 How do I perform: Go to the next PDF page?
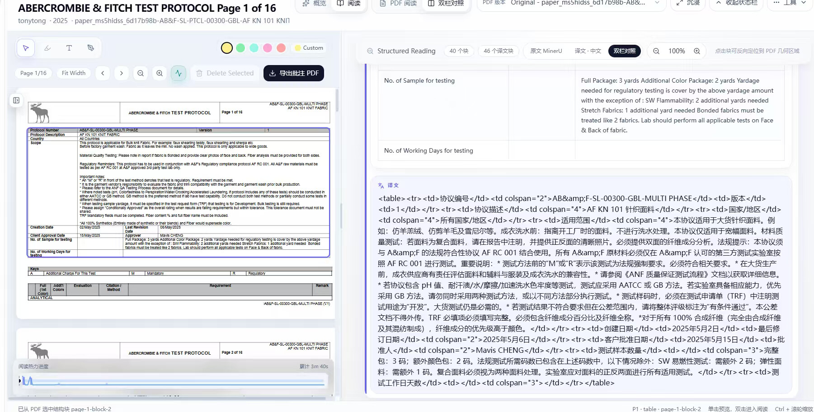pos(121,73)
